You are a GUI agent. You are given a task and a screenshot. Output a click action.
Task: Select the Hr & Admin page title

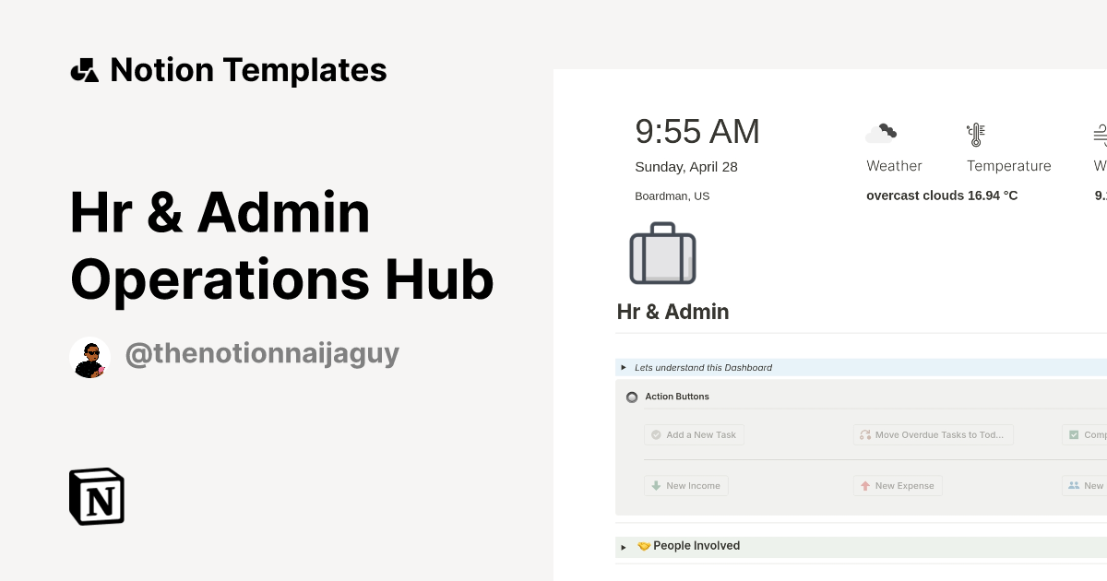point(673,312)
